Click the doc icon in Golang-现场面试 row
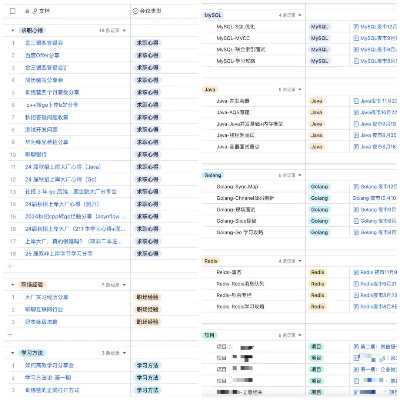Image resolution: width=400 pixels, height=400 pixels. pos(356,210)
